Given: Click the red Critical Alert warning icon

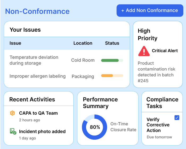Looking at the screenshot, I should tap(144, 51).
